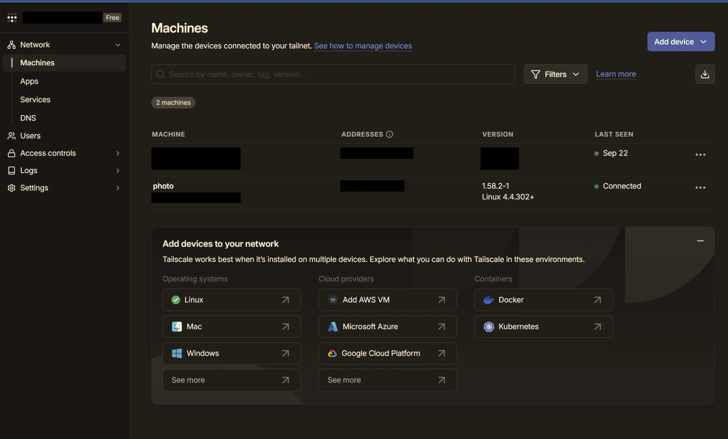Open the Microsoft Azure card
Viewport: 728px width, 439px height.
pyautogui.click(x=388, y=326)
